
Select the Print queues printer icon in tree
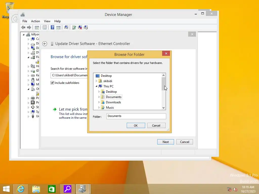[x=33, y=98]
